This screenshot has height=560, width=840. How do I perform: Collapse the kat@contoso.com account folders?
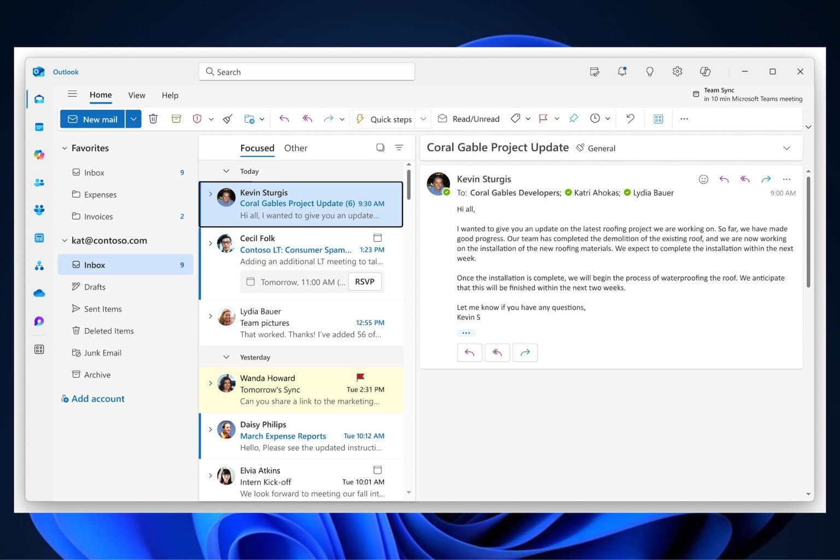click(x=65, y=241)
